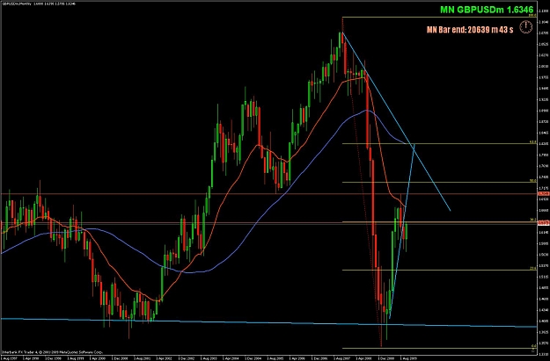Viewport: 550px width, 361px height.
Task: Click the "1 Aug 2007" date on the time axis
Action: [341, 358]
